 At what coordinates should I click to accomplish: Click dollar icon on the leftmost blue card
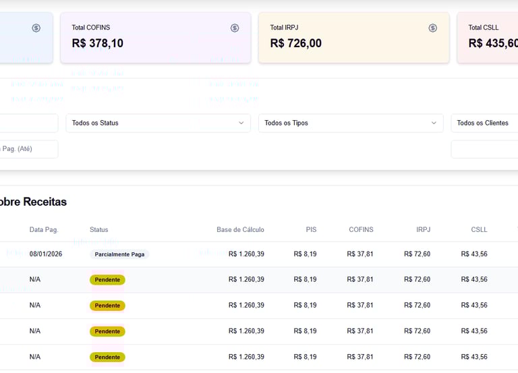point(36,28)
